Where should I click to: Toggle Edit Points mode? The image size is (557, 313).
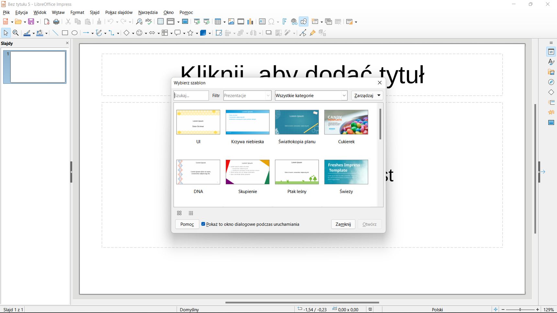point(303,33)
